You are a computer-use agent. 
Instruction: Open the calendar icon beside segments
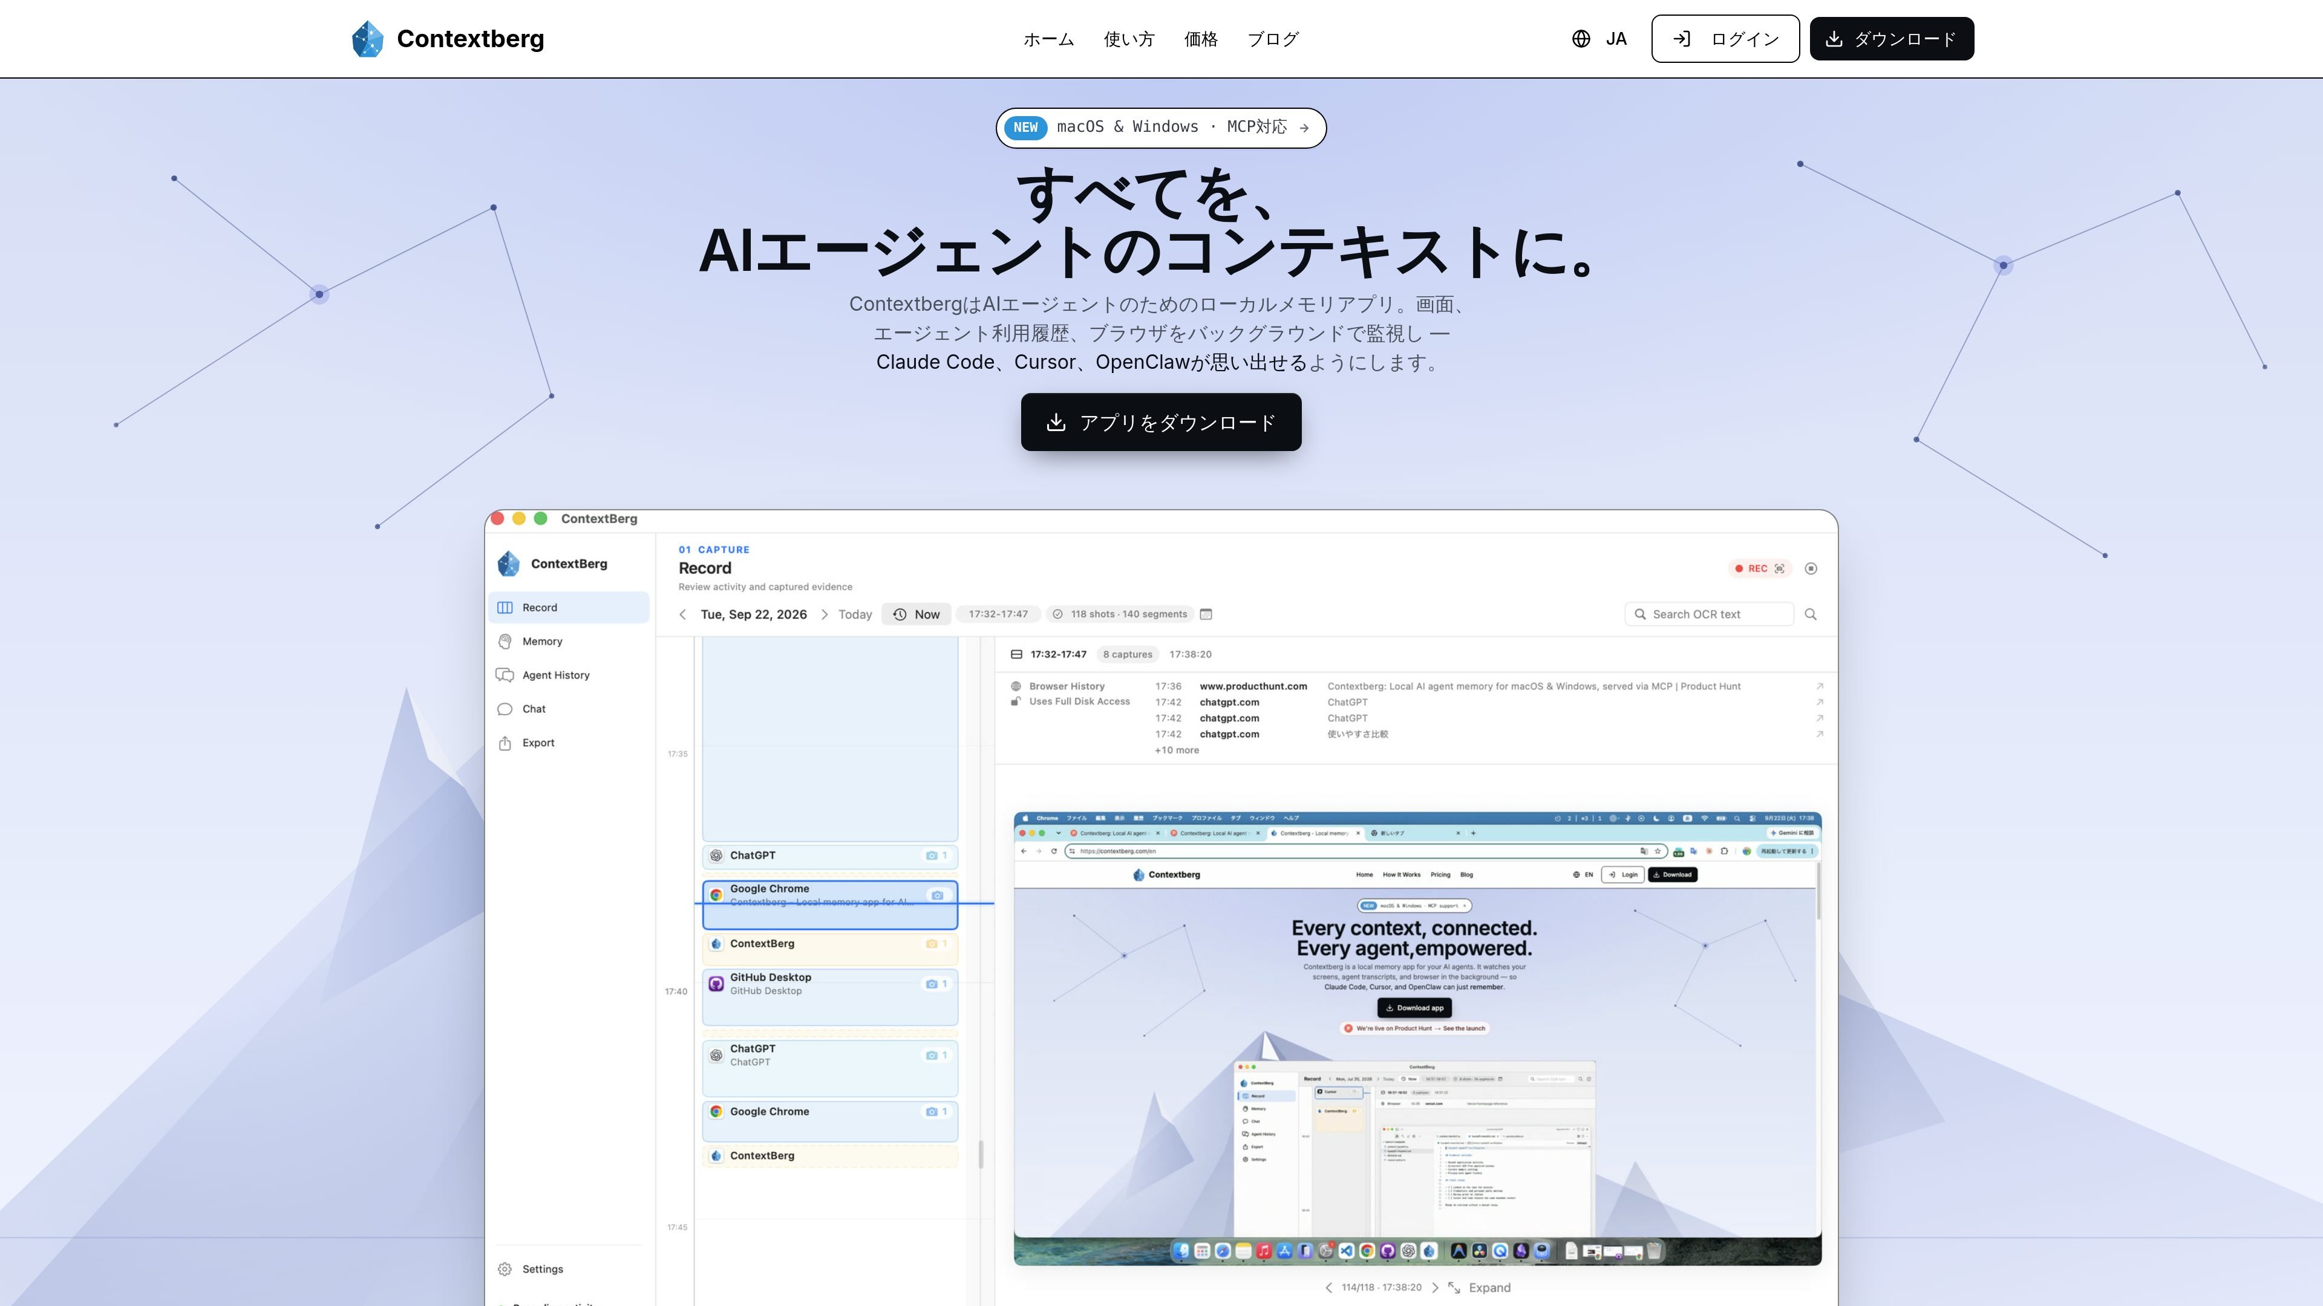(1206, 614)
